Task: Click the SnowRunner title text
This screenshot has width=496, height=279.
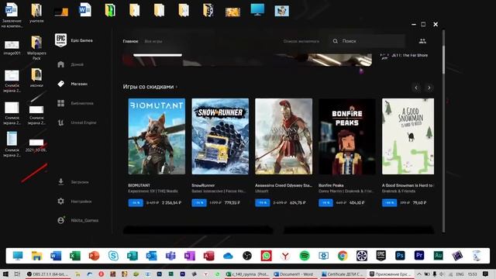Action: 203,185
